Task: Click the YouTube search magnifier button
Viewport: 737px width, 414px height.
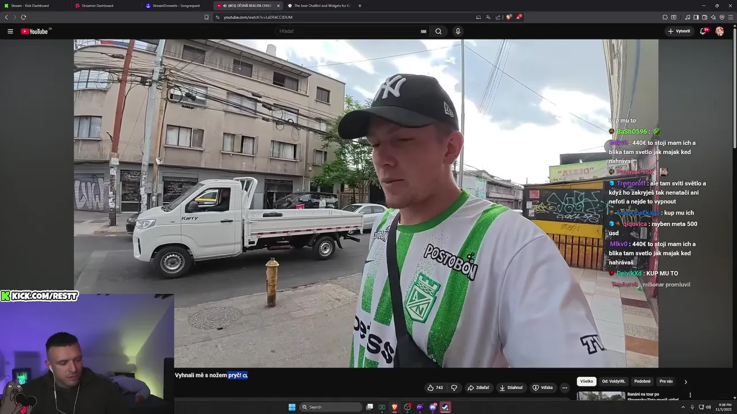Action: (x=438, y=31)
